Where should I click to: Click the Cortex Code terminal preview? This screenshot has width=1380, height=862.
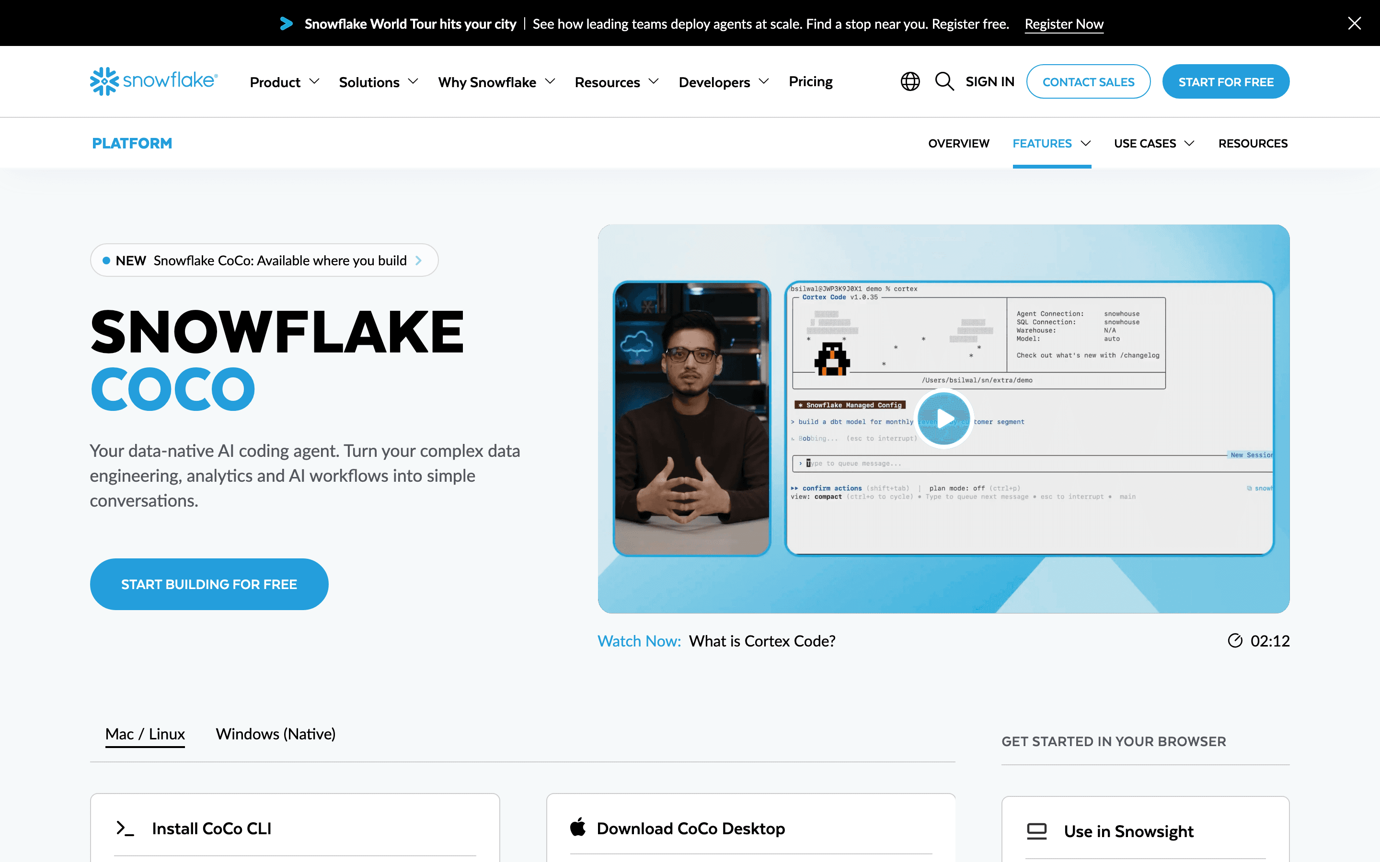point(1029,418)
